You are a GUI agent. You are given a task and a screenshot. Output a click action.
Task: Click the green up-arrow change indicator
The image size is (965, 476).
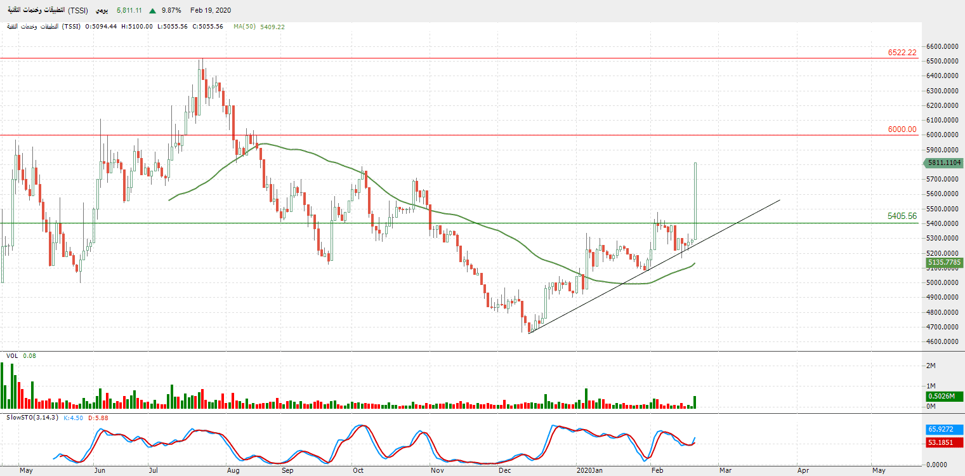153,10
